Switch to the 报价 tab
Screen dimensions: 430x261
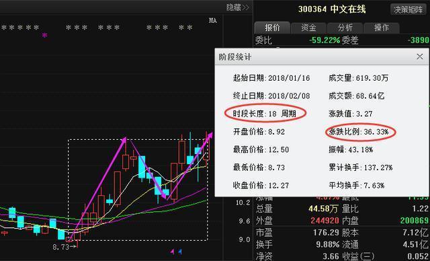point(272,28)
